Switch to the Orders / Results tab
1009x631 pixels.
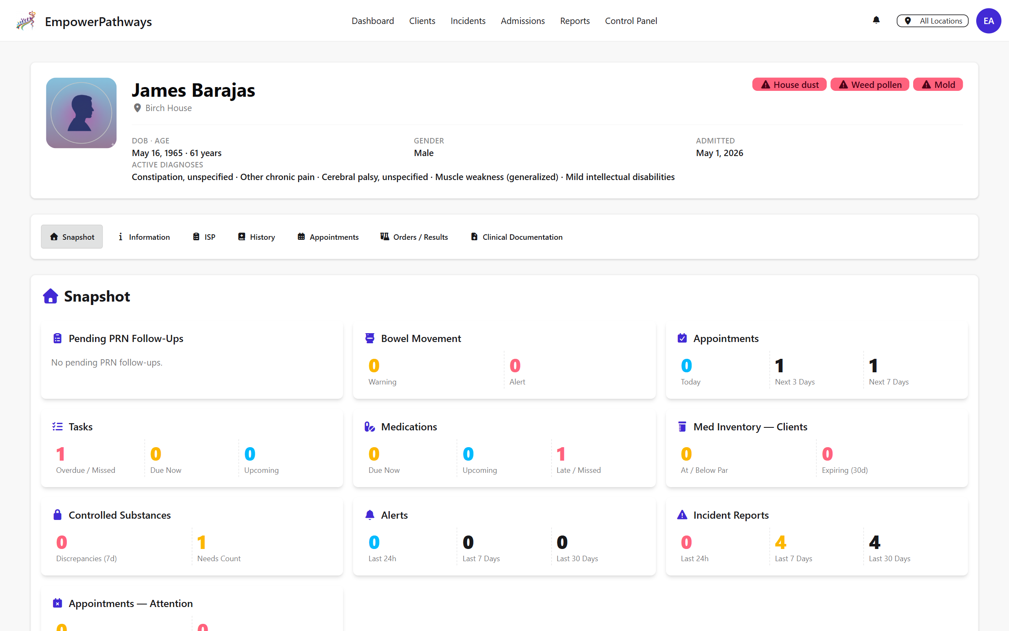pos(414,237)
